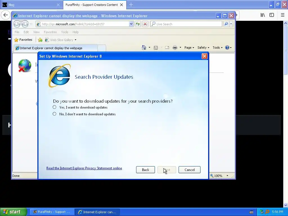Image resolution: width=288 pixels, height=216 pixels.
Task: Switch to the Blog tab in Firefox
Action: [31, 5]
